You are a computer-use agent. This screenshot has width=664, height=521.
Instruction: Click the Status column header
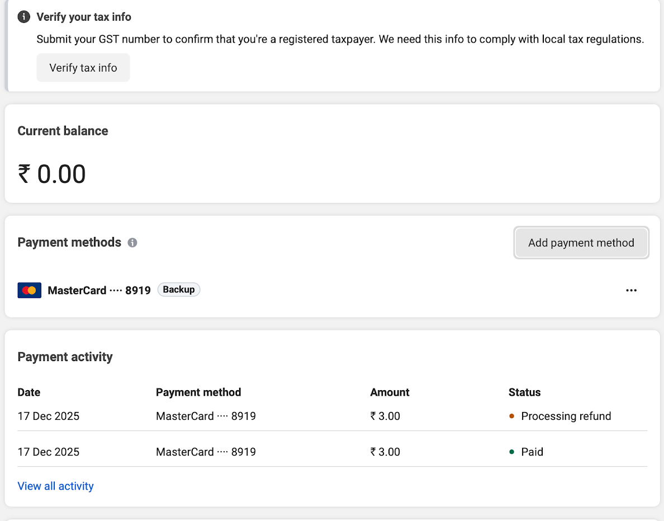(x=524, y=392)
